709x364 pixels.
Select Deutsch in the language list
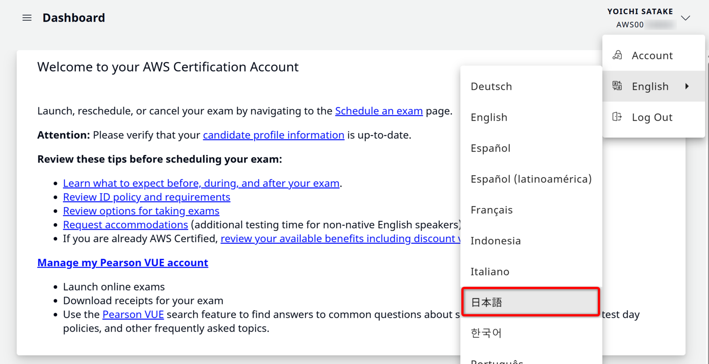pos(531,86)
